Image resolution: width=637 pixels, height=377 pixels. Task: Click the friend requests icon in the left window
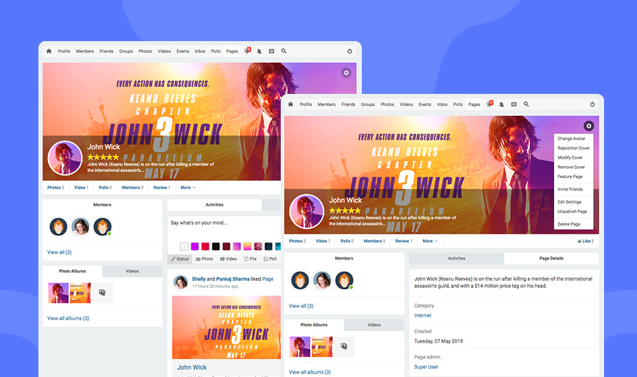259,51
